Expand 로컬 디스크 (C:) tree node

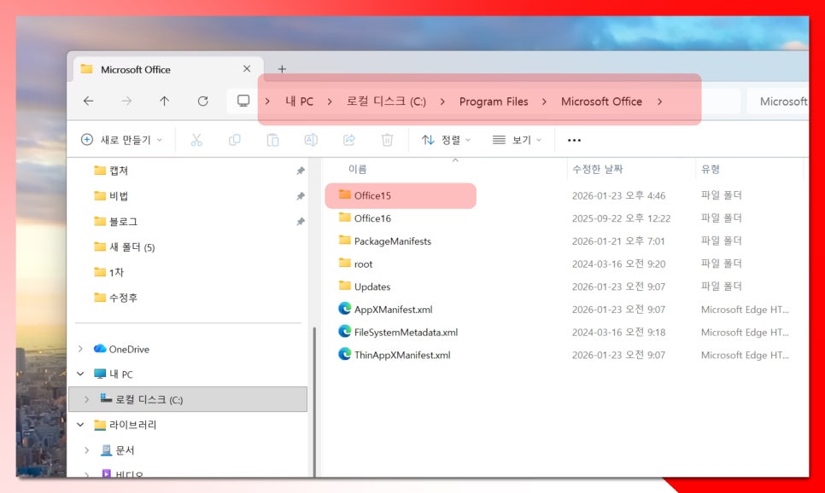tap(87, 399)
